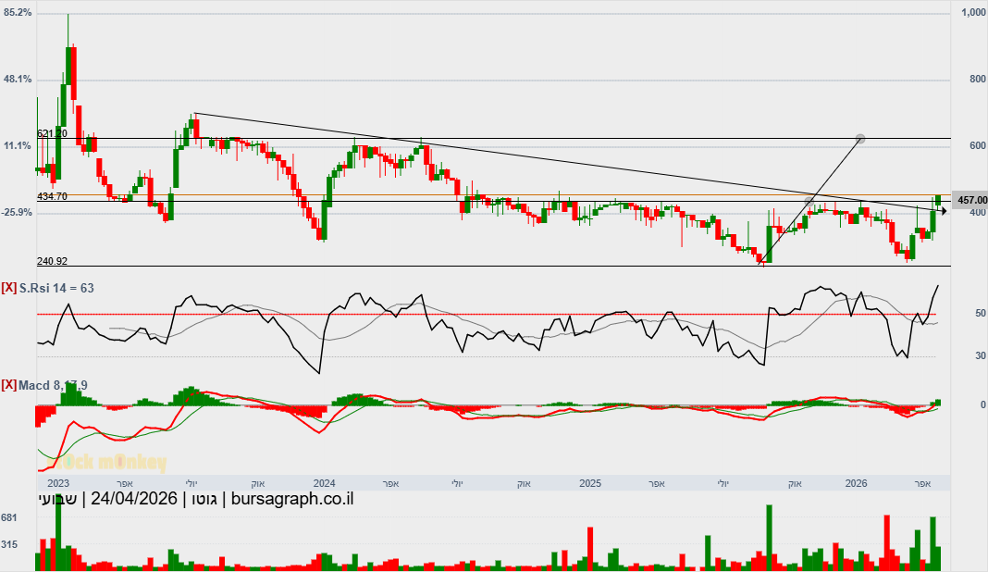
Task: Select the 240.92 support level label
Action: click(53, 261)
